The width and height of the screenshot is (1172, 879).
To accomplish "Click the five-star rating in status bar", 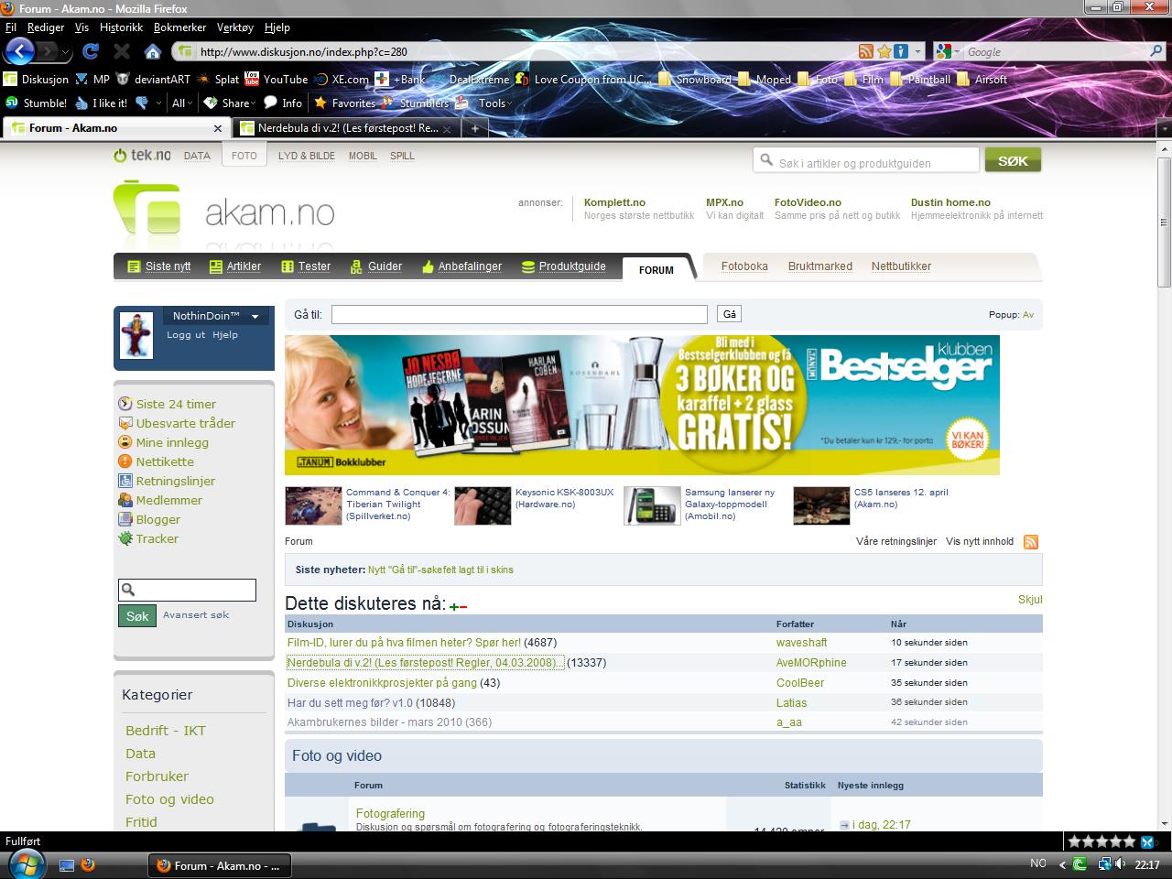I will (x=1101, y=841).
